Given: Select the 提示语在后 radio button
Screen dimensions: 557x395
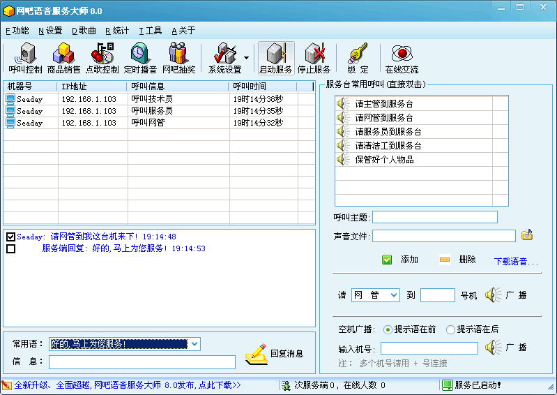Looking at the screenshot, I should pos(450,329).
